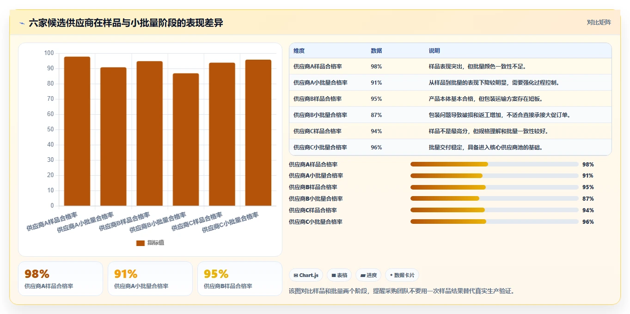Click the 87% value beside the progress bar
This screenshot has height=314, width=630.
coord(588,199)
